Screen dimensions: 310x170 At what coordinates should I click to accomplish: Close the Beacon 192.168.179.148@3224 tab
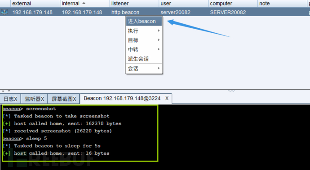pyautogui.click(x=167, y=98)
